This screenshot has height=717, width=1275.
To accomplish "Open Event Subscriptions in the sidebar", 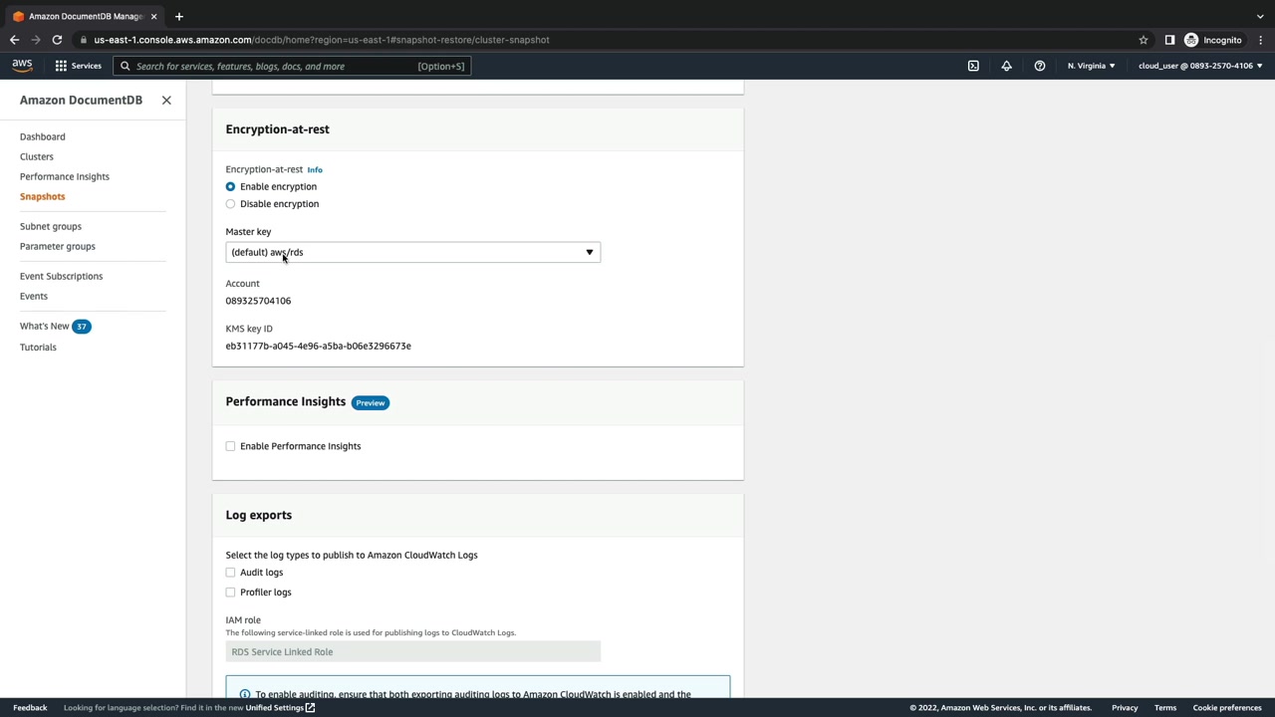I will [x=61, y=276].
